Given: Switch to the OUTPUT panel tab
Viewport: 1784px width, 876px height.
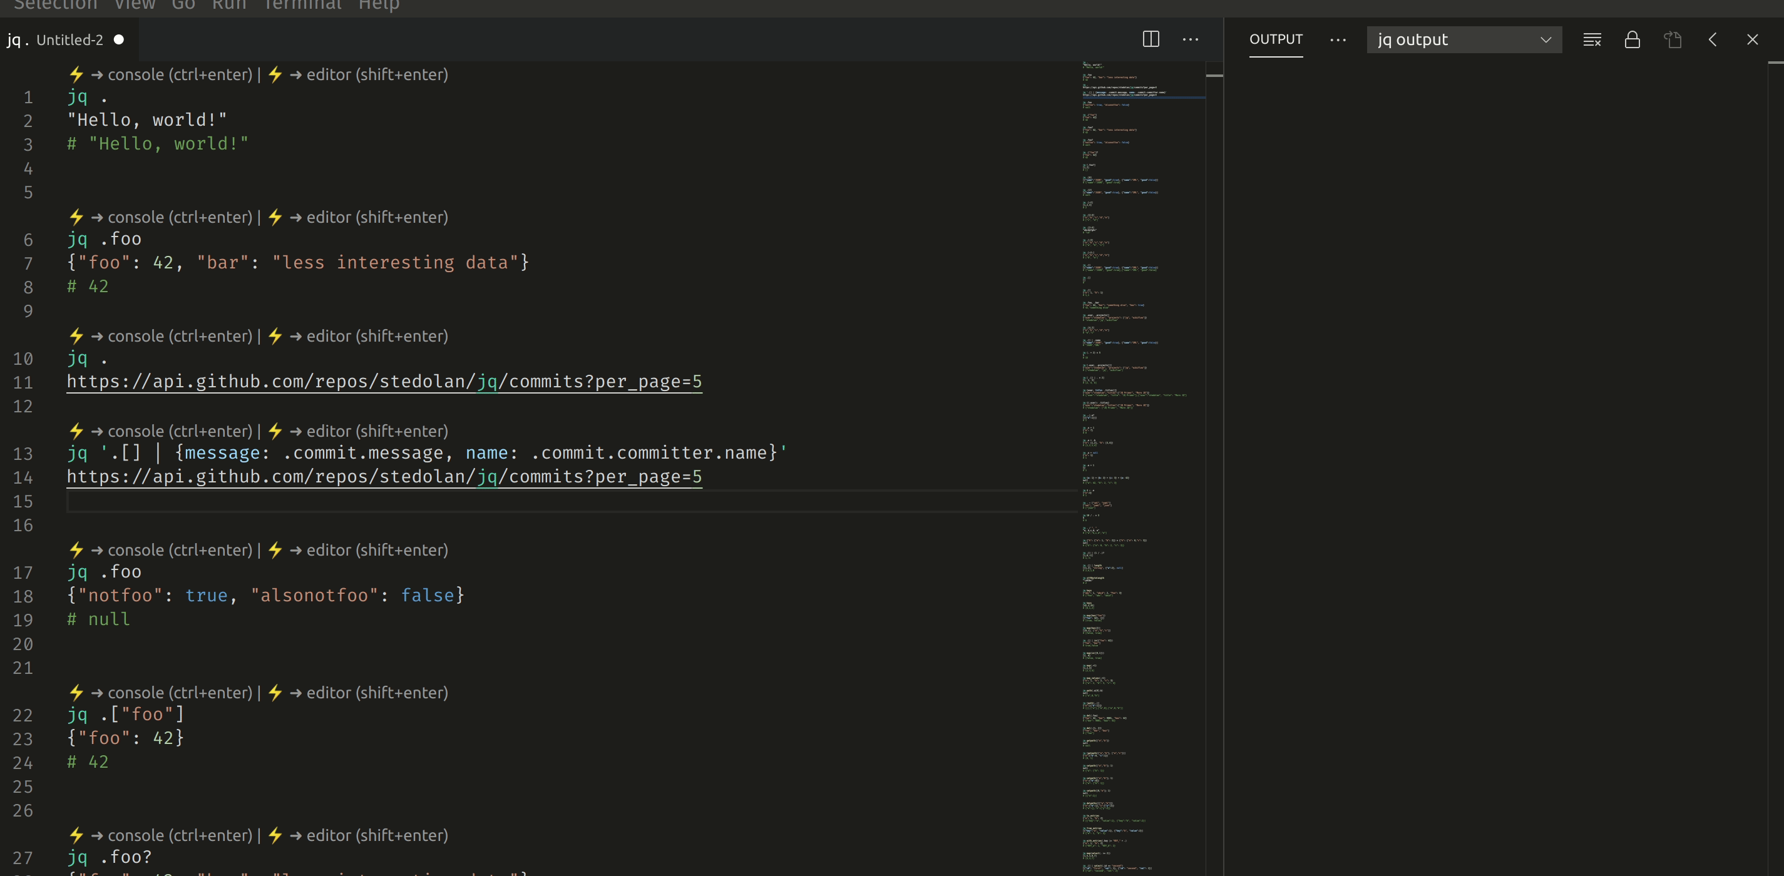Looking at the screenshot, I should (1275, 39).
